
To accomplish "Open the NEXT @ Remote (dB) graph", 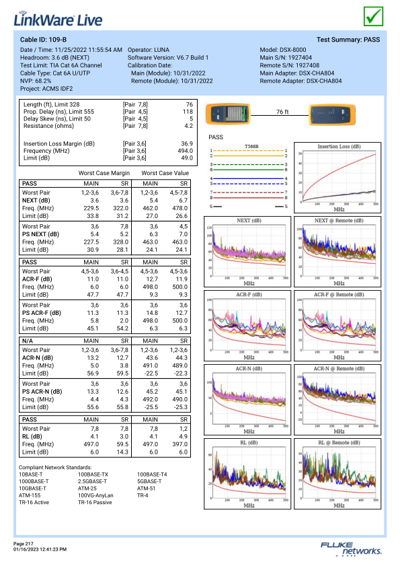I will click(x=337, y=252).
